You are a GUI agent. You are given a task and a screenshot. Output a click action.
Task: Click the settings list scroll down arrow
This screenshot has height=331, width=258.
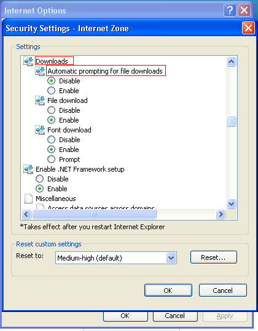pos(231,204)
